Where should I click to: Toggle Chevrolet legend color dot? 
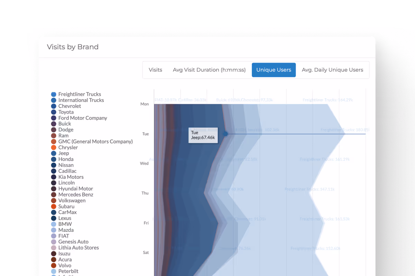pyautogui.click(x=54, y=106)
